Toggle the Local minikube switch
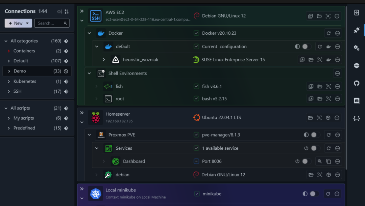Screen dimensions: 365x206 [314, 194]
